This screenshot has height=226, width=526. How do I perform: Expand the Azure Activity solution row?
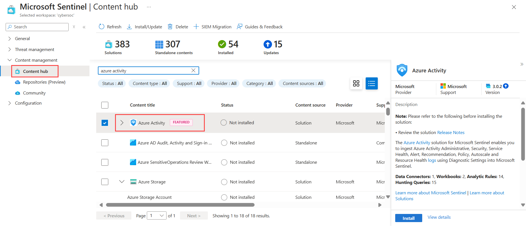tap(122, 123)
